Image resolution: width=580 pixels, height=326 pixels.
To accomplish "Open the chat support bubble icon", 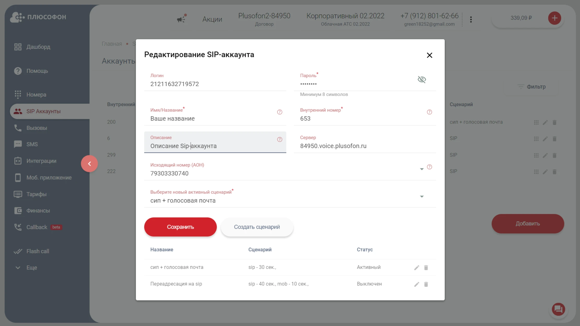I will (x=558, y=309).
